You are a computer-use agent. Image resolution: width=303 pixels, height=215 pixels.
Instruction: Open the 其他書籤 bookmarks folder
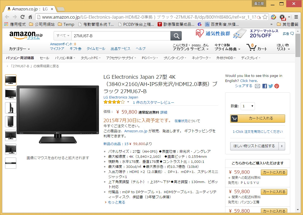(x=288, y=24)
